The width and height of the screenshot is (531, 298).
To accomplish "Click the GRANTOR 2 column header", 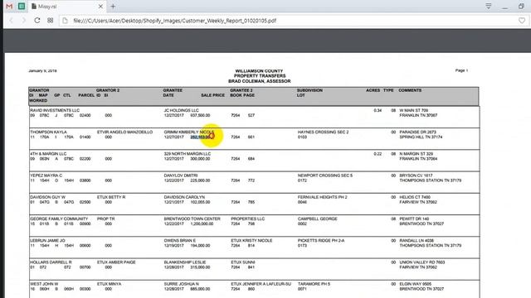I will (108, 90).
